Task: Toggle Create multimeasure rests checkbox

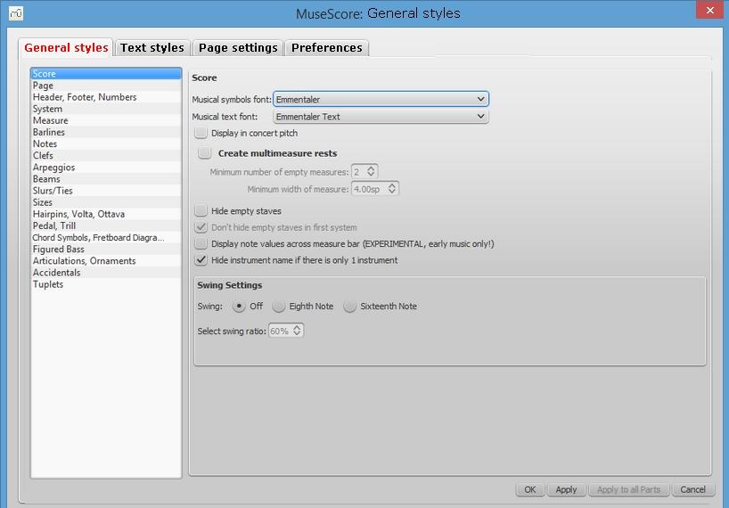Action: point(205,153)
